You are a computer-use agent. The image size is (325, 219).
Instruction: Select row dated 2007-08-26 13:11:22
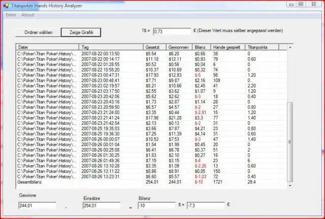[x=152, y=171]
